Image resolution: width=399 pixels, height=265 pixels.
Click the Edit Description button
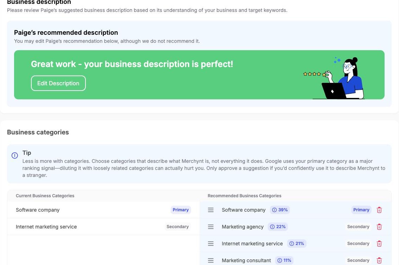tap(58, 83)
